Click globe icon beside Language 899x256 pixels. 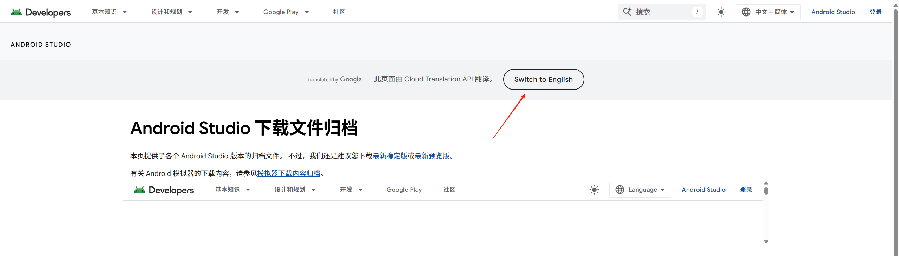tap(620, 190)
